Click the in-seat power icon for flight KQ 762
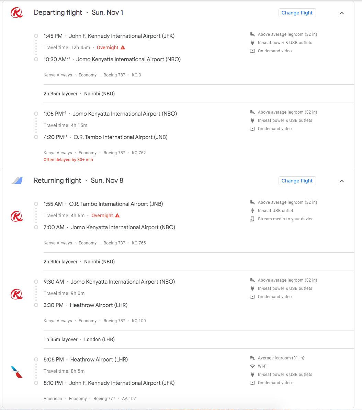 [252, 120]
